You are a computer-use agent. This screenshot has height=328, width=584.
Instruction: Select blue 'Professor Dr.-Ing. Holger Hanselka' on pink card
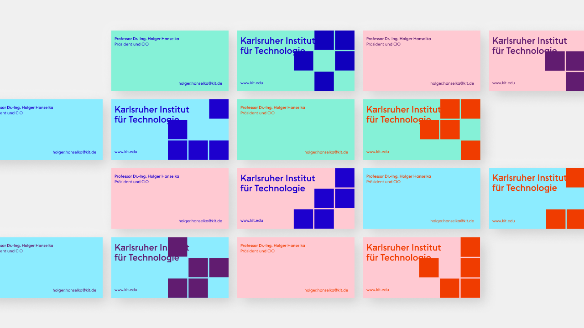(x=147, y=176)
